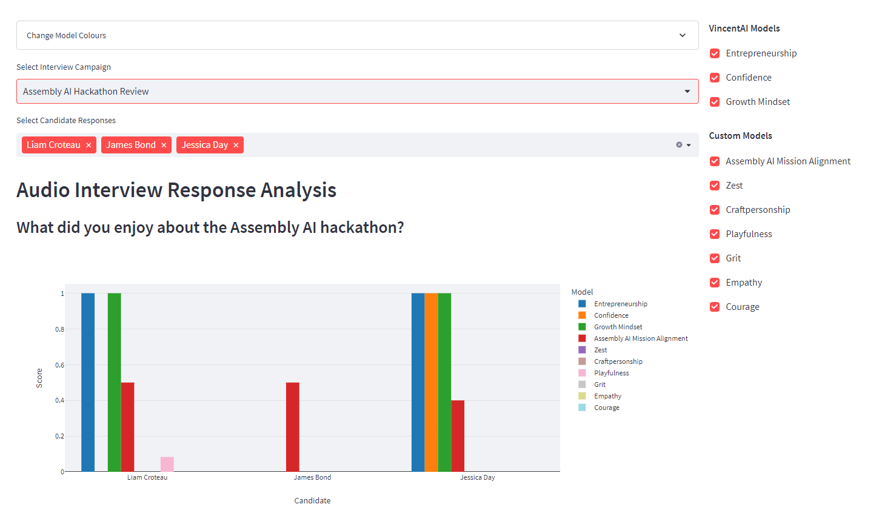Click Jessica Day's blue Entrepreneurship bar
This screenshot has width=882, height=507.
click(418, 382)
